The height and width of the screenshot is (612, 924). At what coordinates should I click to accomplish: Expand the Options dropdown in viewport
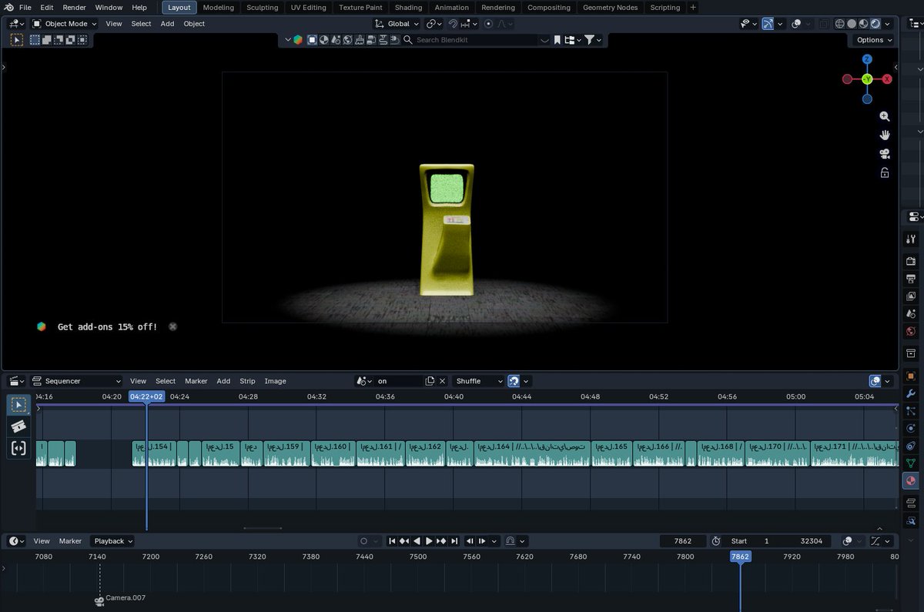click(874, 40)
